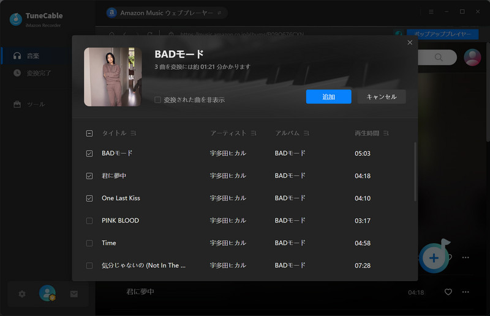Open more options for 君に夢中 background row

pos(466,292)
